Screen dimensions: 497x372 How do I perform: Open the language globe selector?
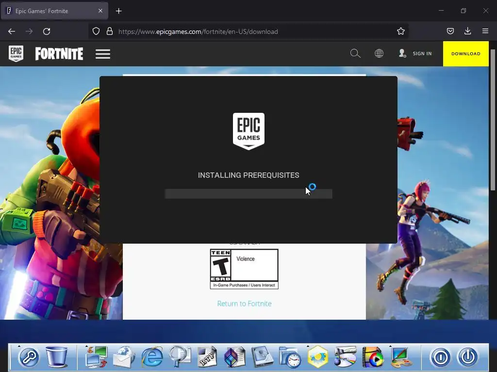tap(379, 53)
